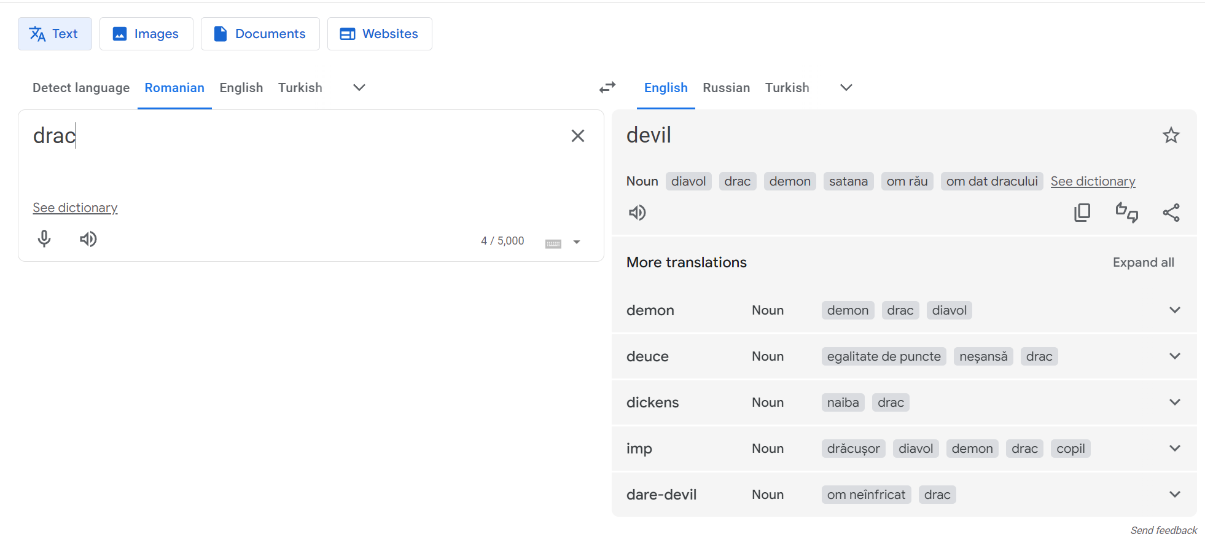Clear the source text

click(x=577, y=136)
